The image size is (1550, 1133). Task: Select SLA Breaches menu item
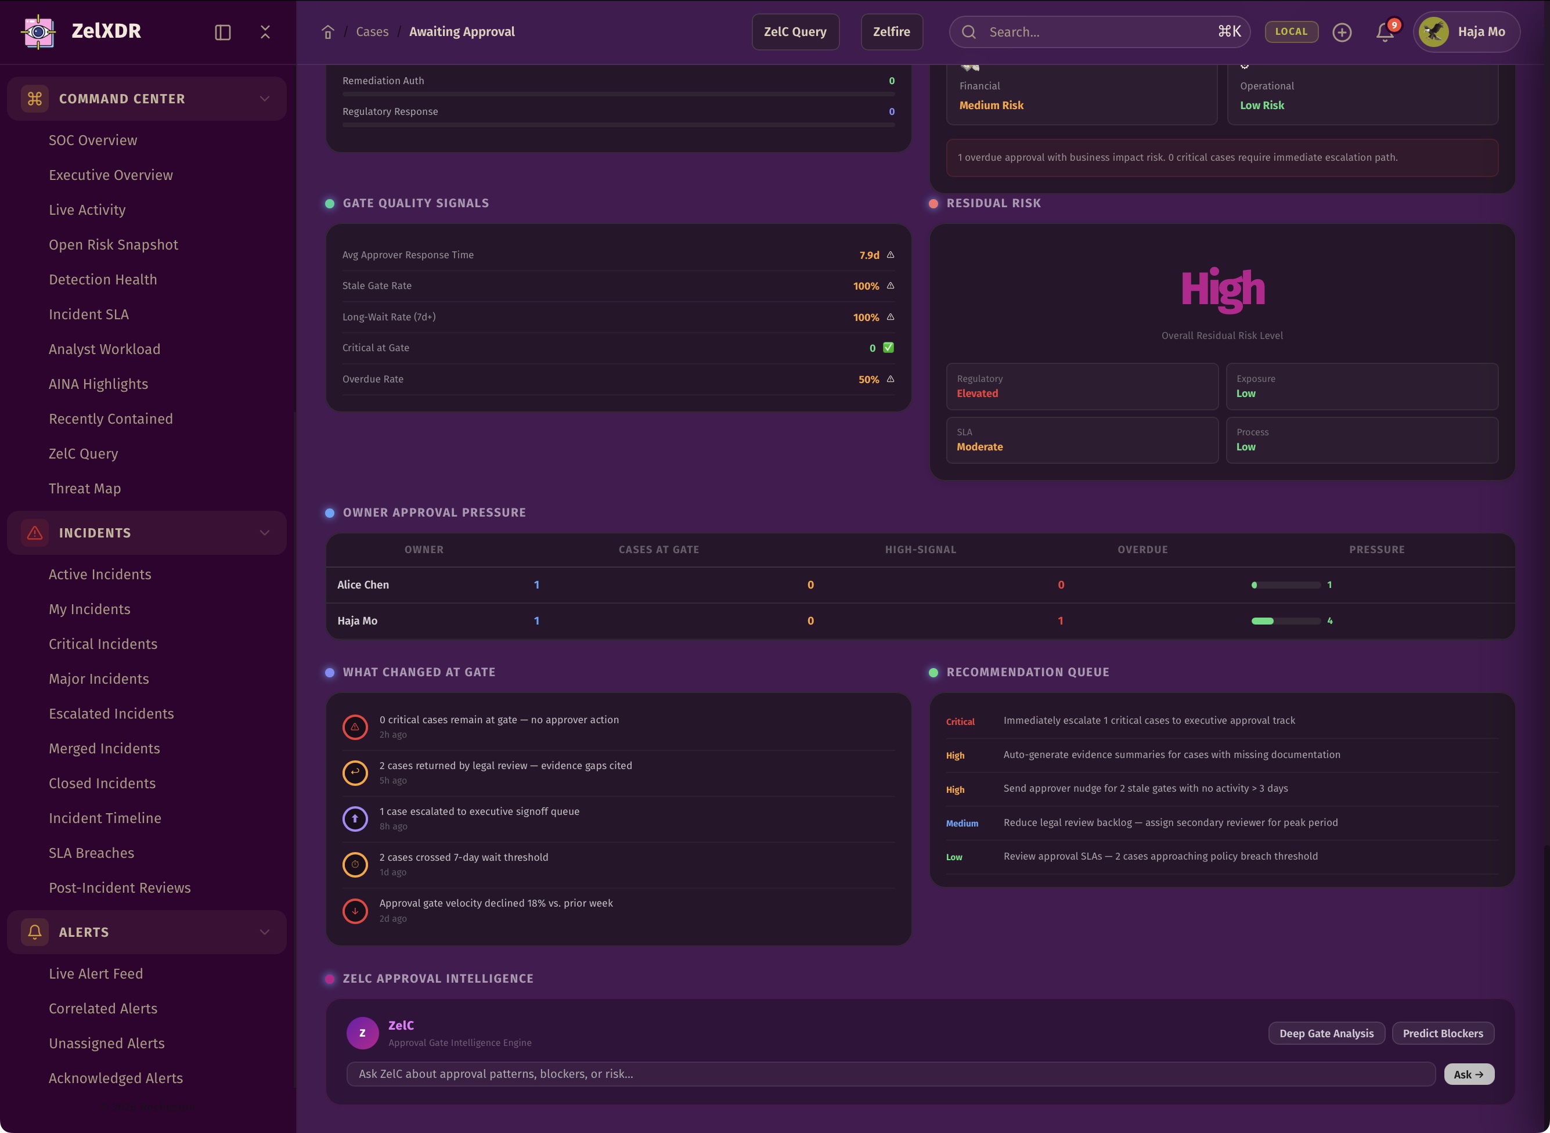91,853
